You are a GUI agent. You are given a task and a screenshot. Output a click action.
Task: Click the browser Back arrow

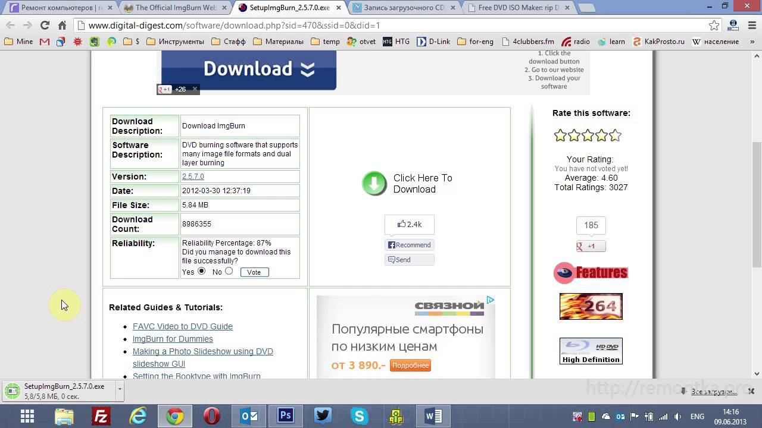point(10,26)
